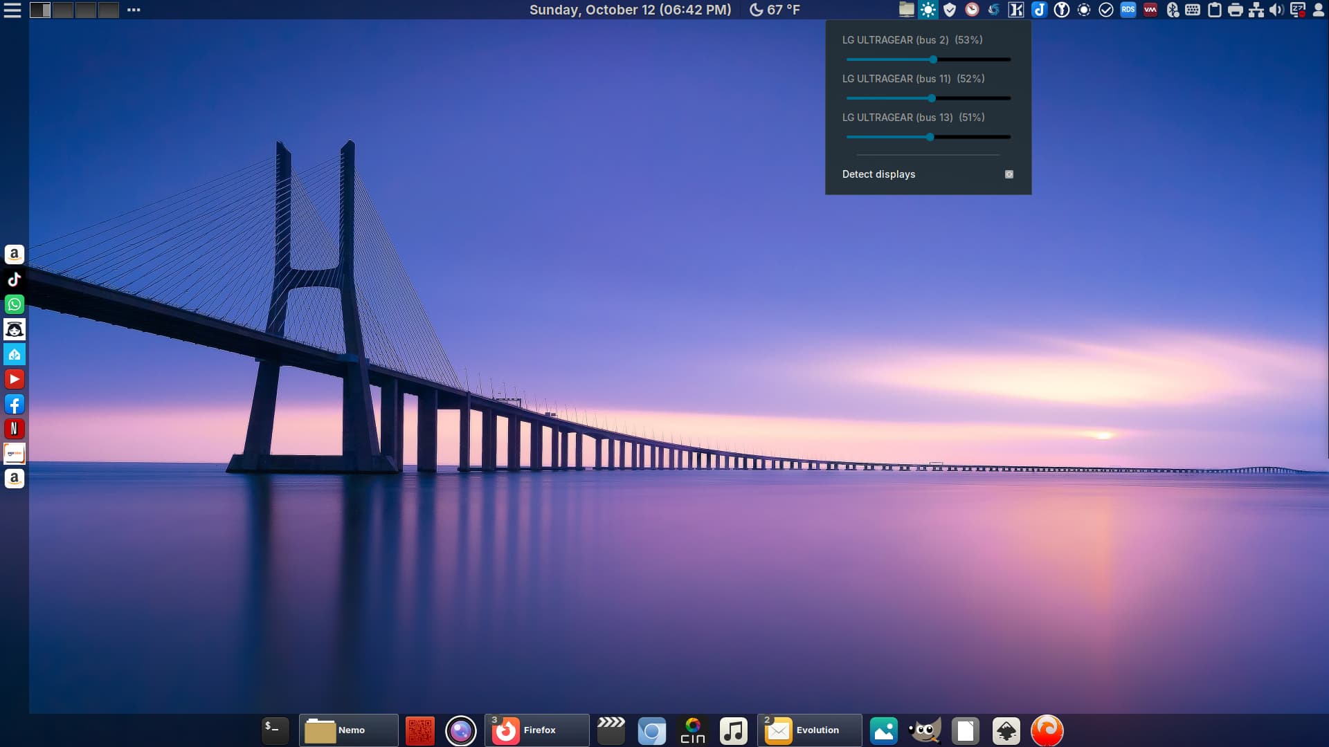The image size is (1329, 747).
Task: Switch to the Evolution mail window
Action: coord(809,730)
